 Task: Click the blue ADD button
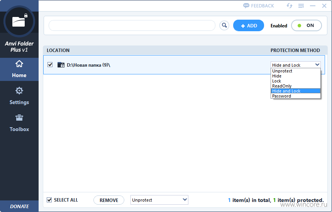tap(249, 25)
